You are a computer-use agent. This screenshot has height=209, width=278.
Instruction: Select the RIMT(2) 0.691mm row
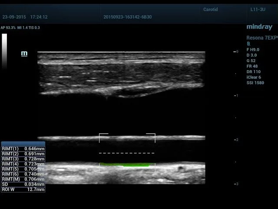coord(23,154)
